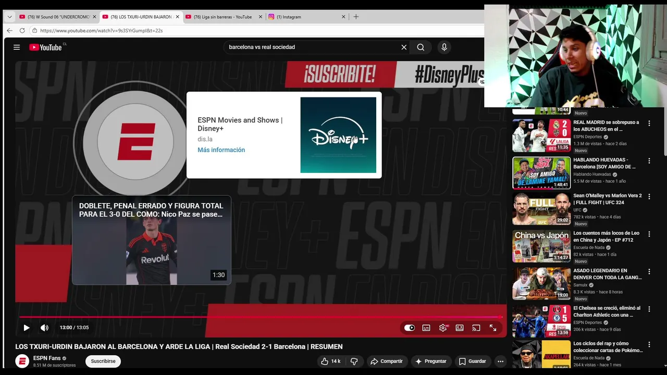This screenshot has height=375, width=667.
Task: Run search with the magnifier button
Action: (421, 47)
